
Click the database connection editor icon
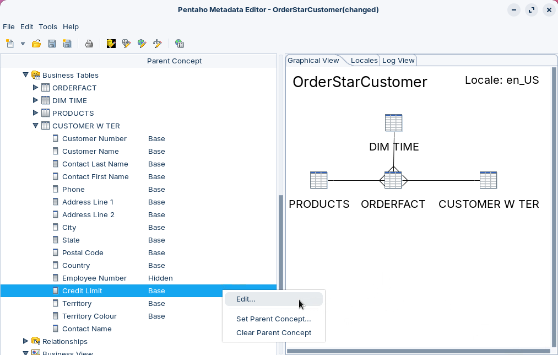point(111,44)
